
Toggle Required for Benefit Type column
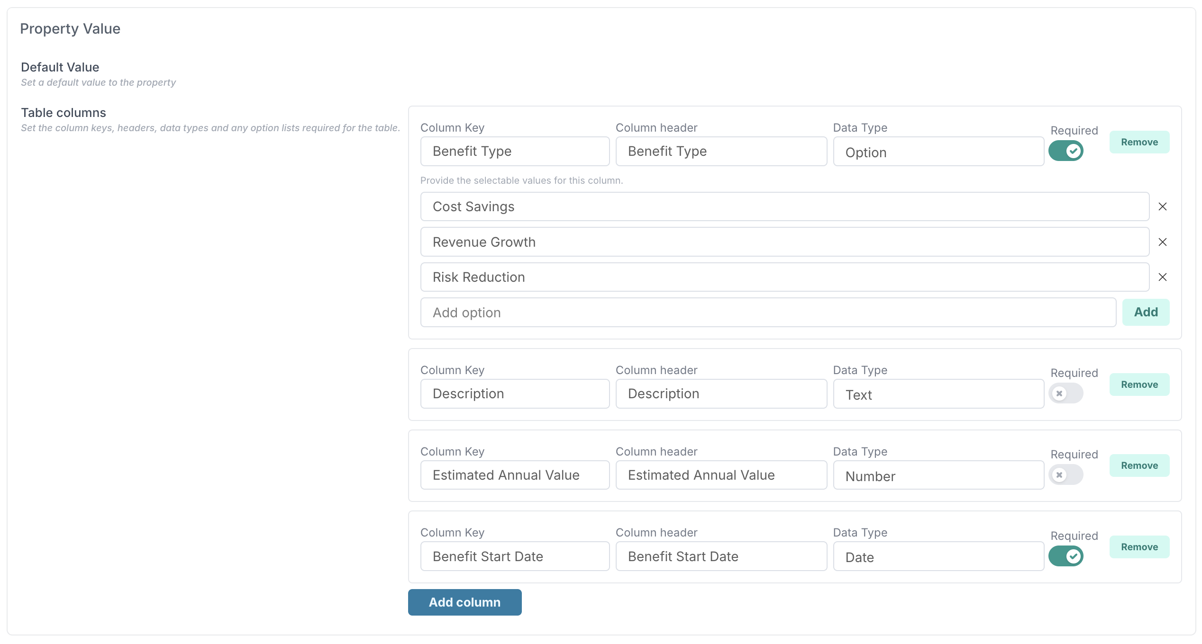coord(1065,151)
